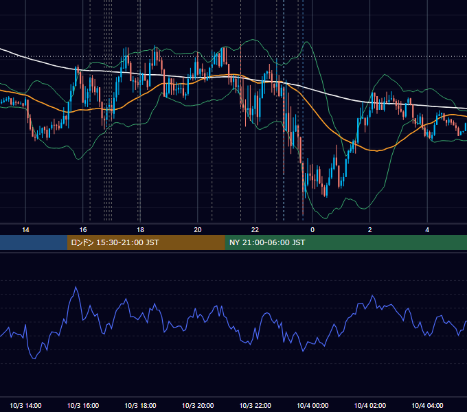This screenshot has width=467, height=412.
Task: Click the 10/4 02:00 date label
Action: click(370, 405)
